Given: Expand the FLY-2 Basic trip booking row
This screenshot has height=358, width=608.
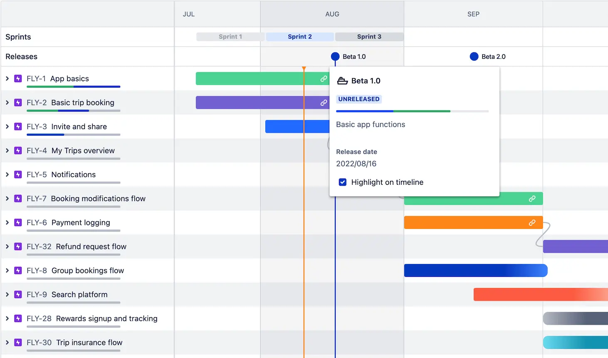Looking at the screenshot, I should (x=7, y=102).
